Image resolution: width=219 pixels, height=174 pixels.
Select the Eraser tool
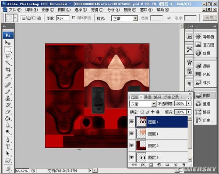coord(8,112)
